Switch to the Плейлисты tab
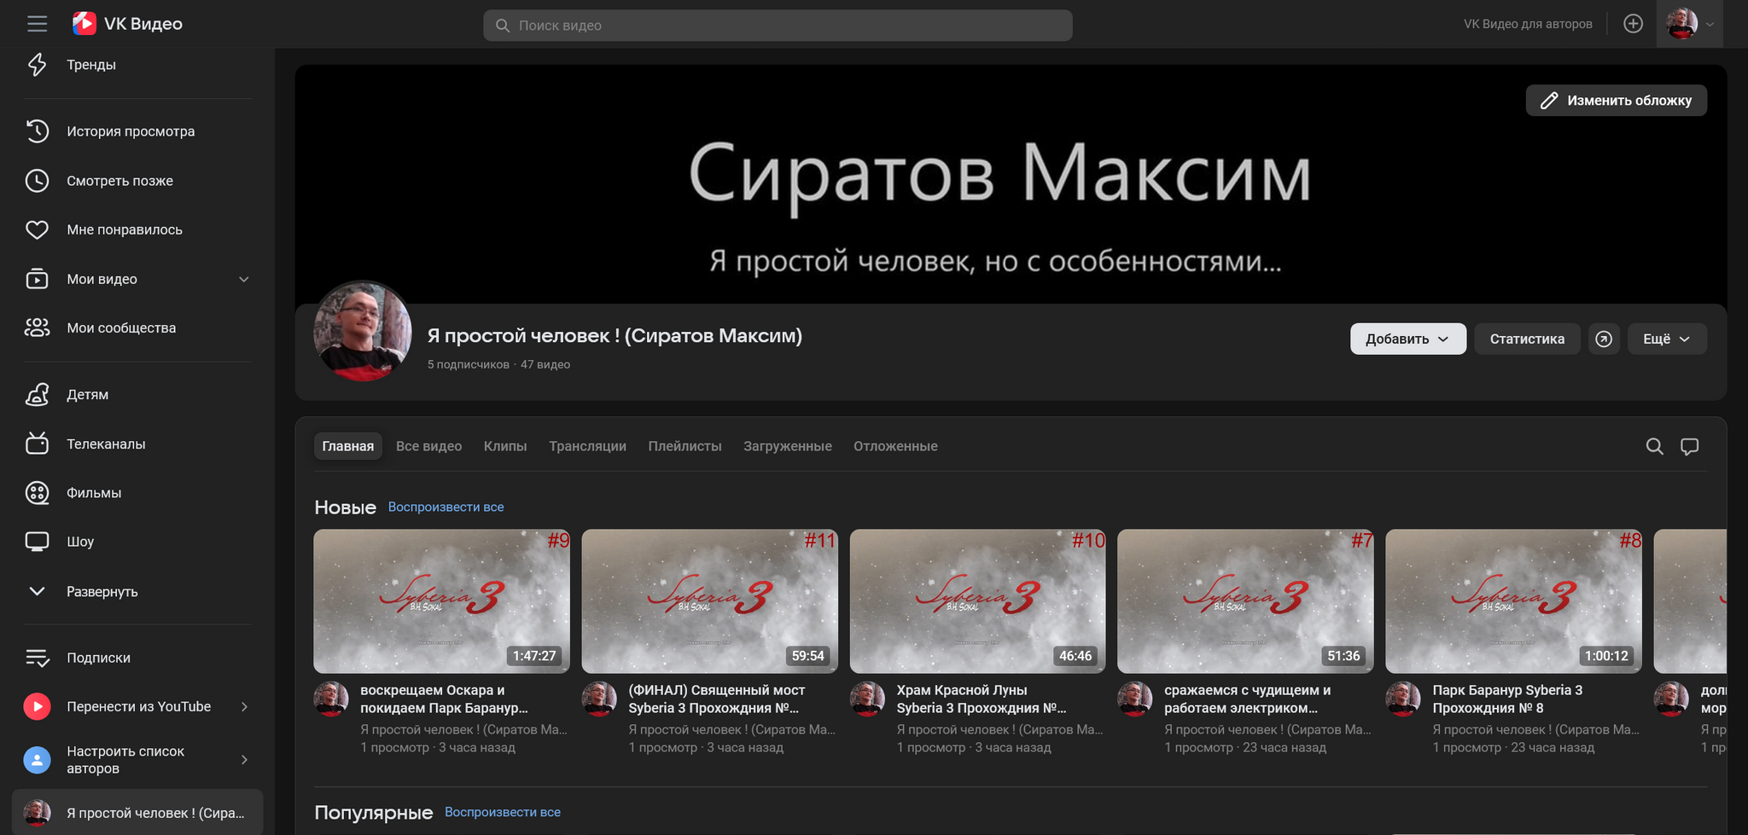 point(685,446)
